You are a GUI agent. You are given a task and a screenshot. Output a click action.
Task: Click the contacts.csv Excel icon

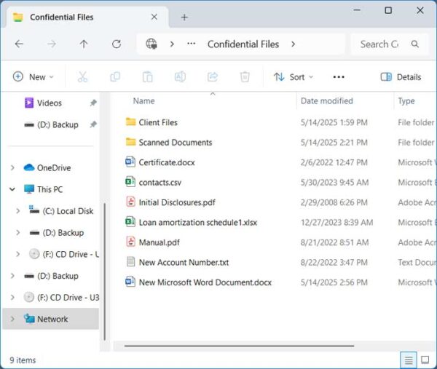(130, 182)
